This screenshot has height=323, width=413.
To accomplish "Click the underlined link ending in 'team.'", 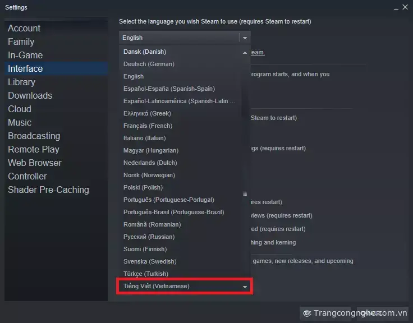I will pos(258,52).
